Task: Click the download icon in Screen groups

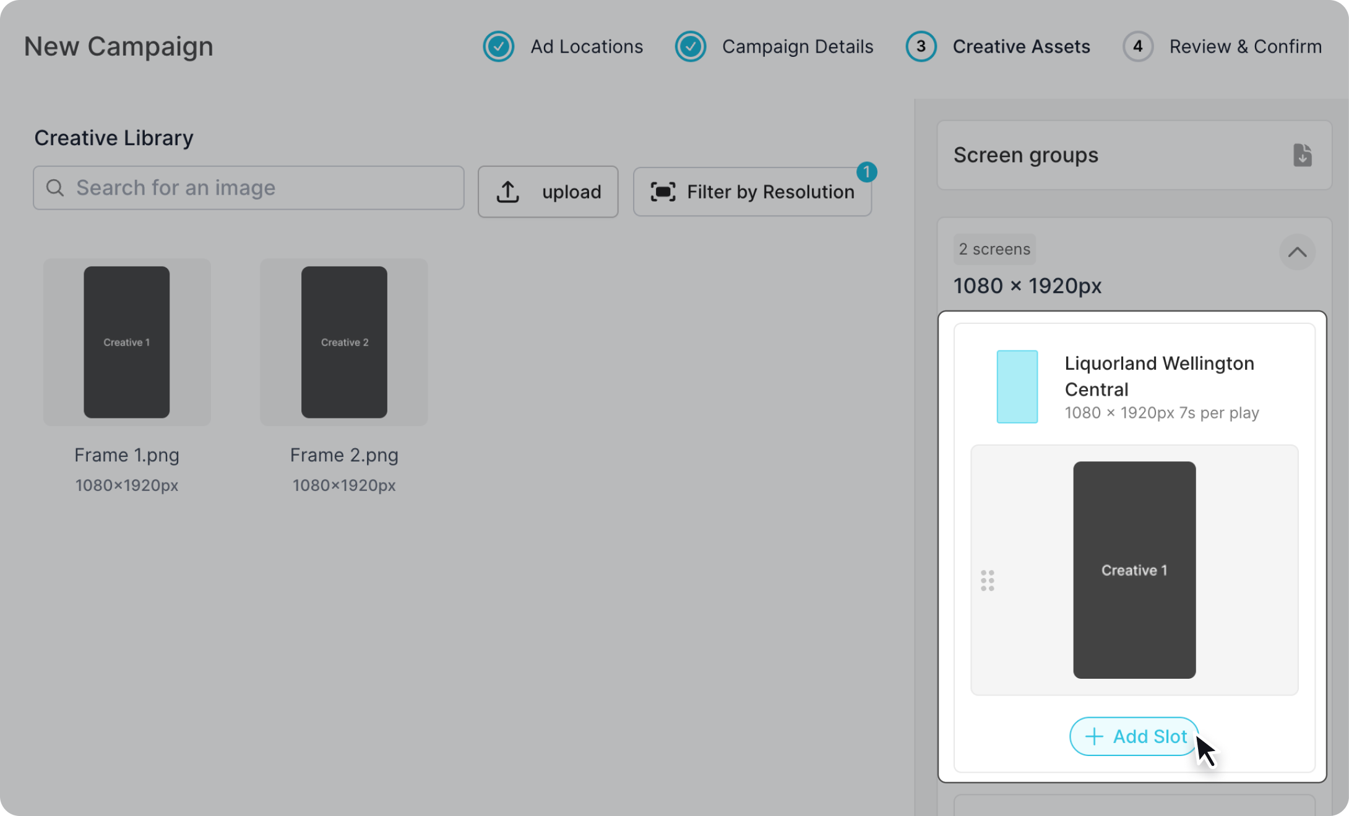Action: [1302, 155]
